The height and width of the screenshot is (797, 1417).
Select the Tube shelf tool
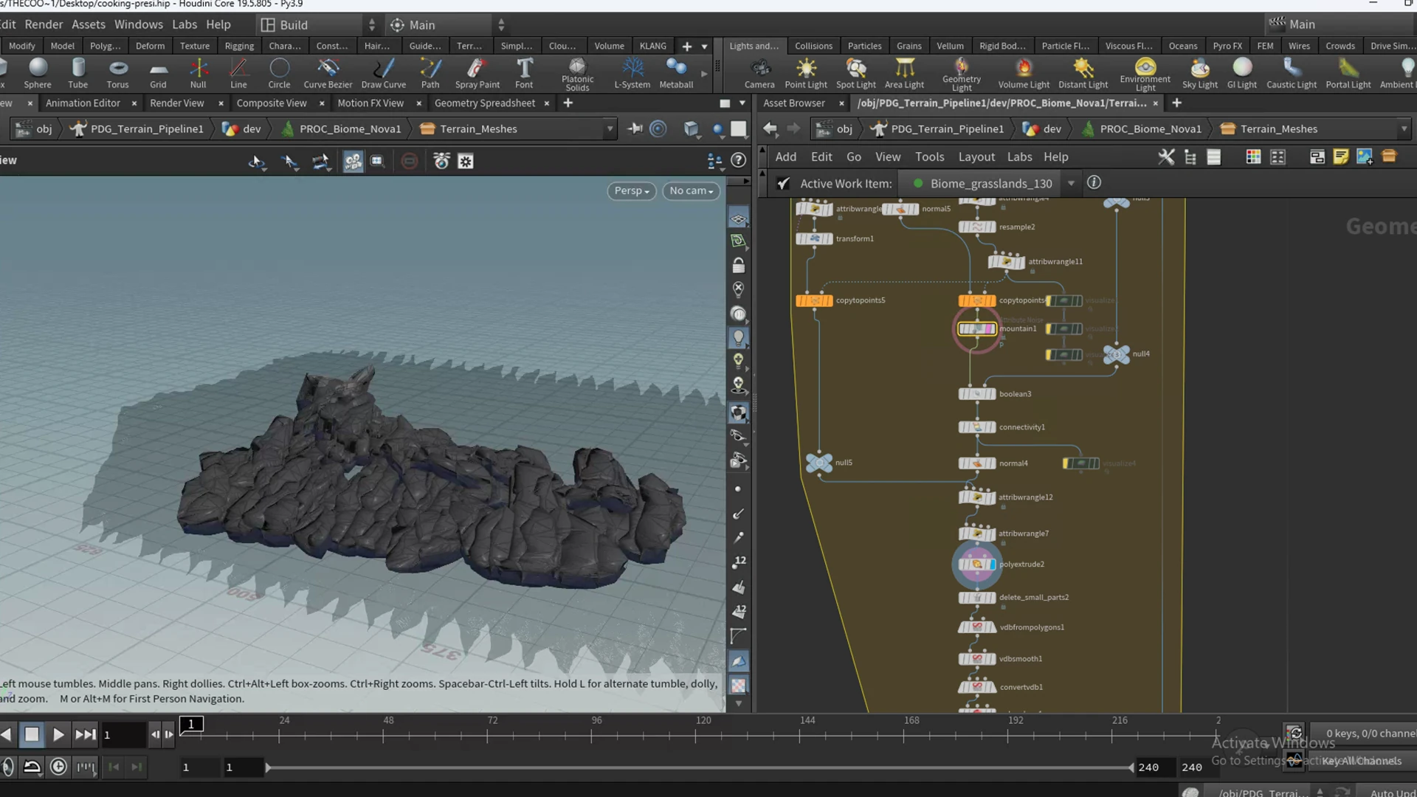coord(77,74)
